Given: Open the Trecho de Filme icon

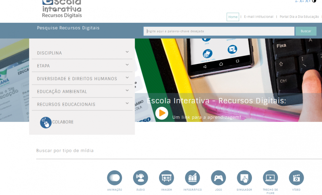Looking at the screenshot, I should [271, 177].
